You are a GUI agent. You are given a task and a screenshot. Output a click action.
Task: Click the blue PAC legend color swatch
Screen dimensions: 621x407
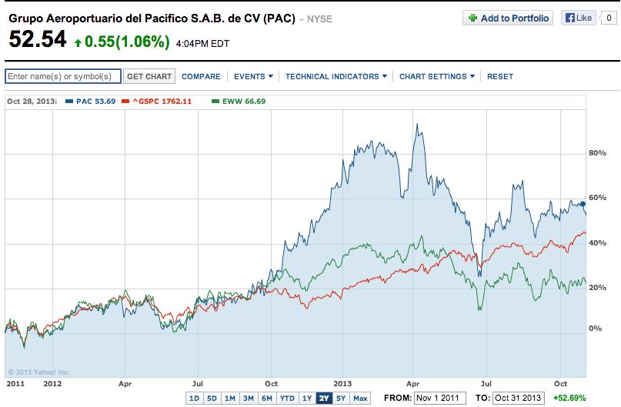(x=69, y=102)
